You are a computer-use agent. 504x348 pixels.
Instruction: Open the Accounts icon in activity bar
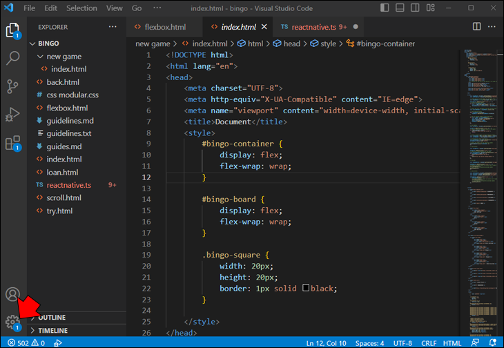[12, 294]
